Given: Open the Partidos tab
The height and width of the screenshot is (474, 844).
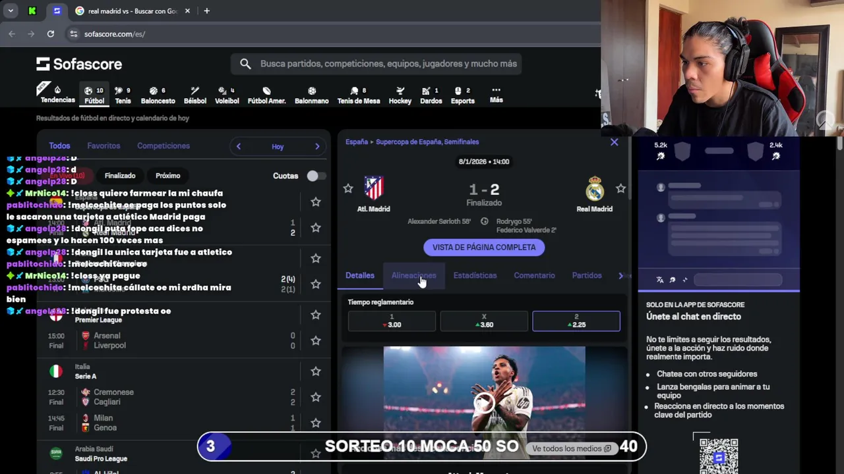Looking at the screenshot, I should [587, 275].
